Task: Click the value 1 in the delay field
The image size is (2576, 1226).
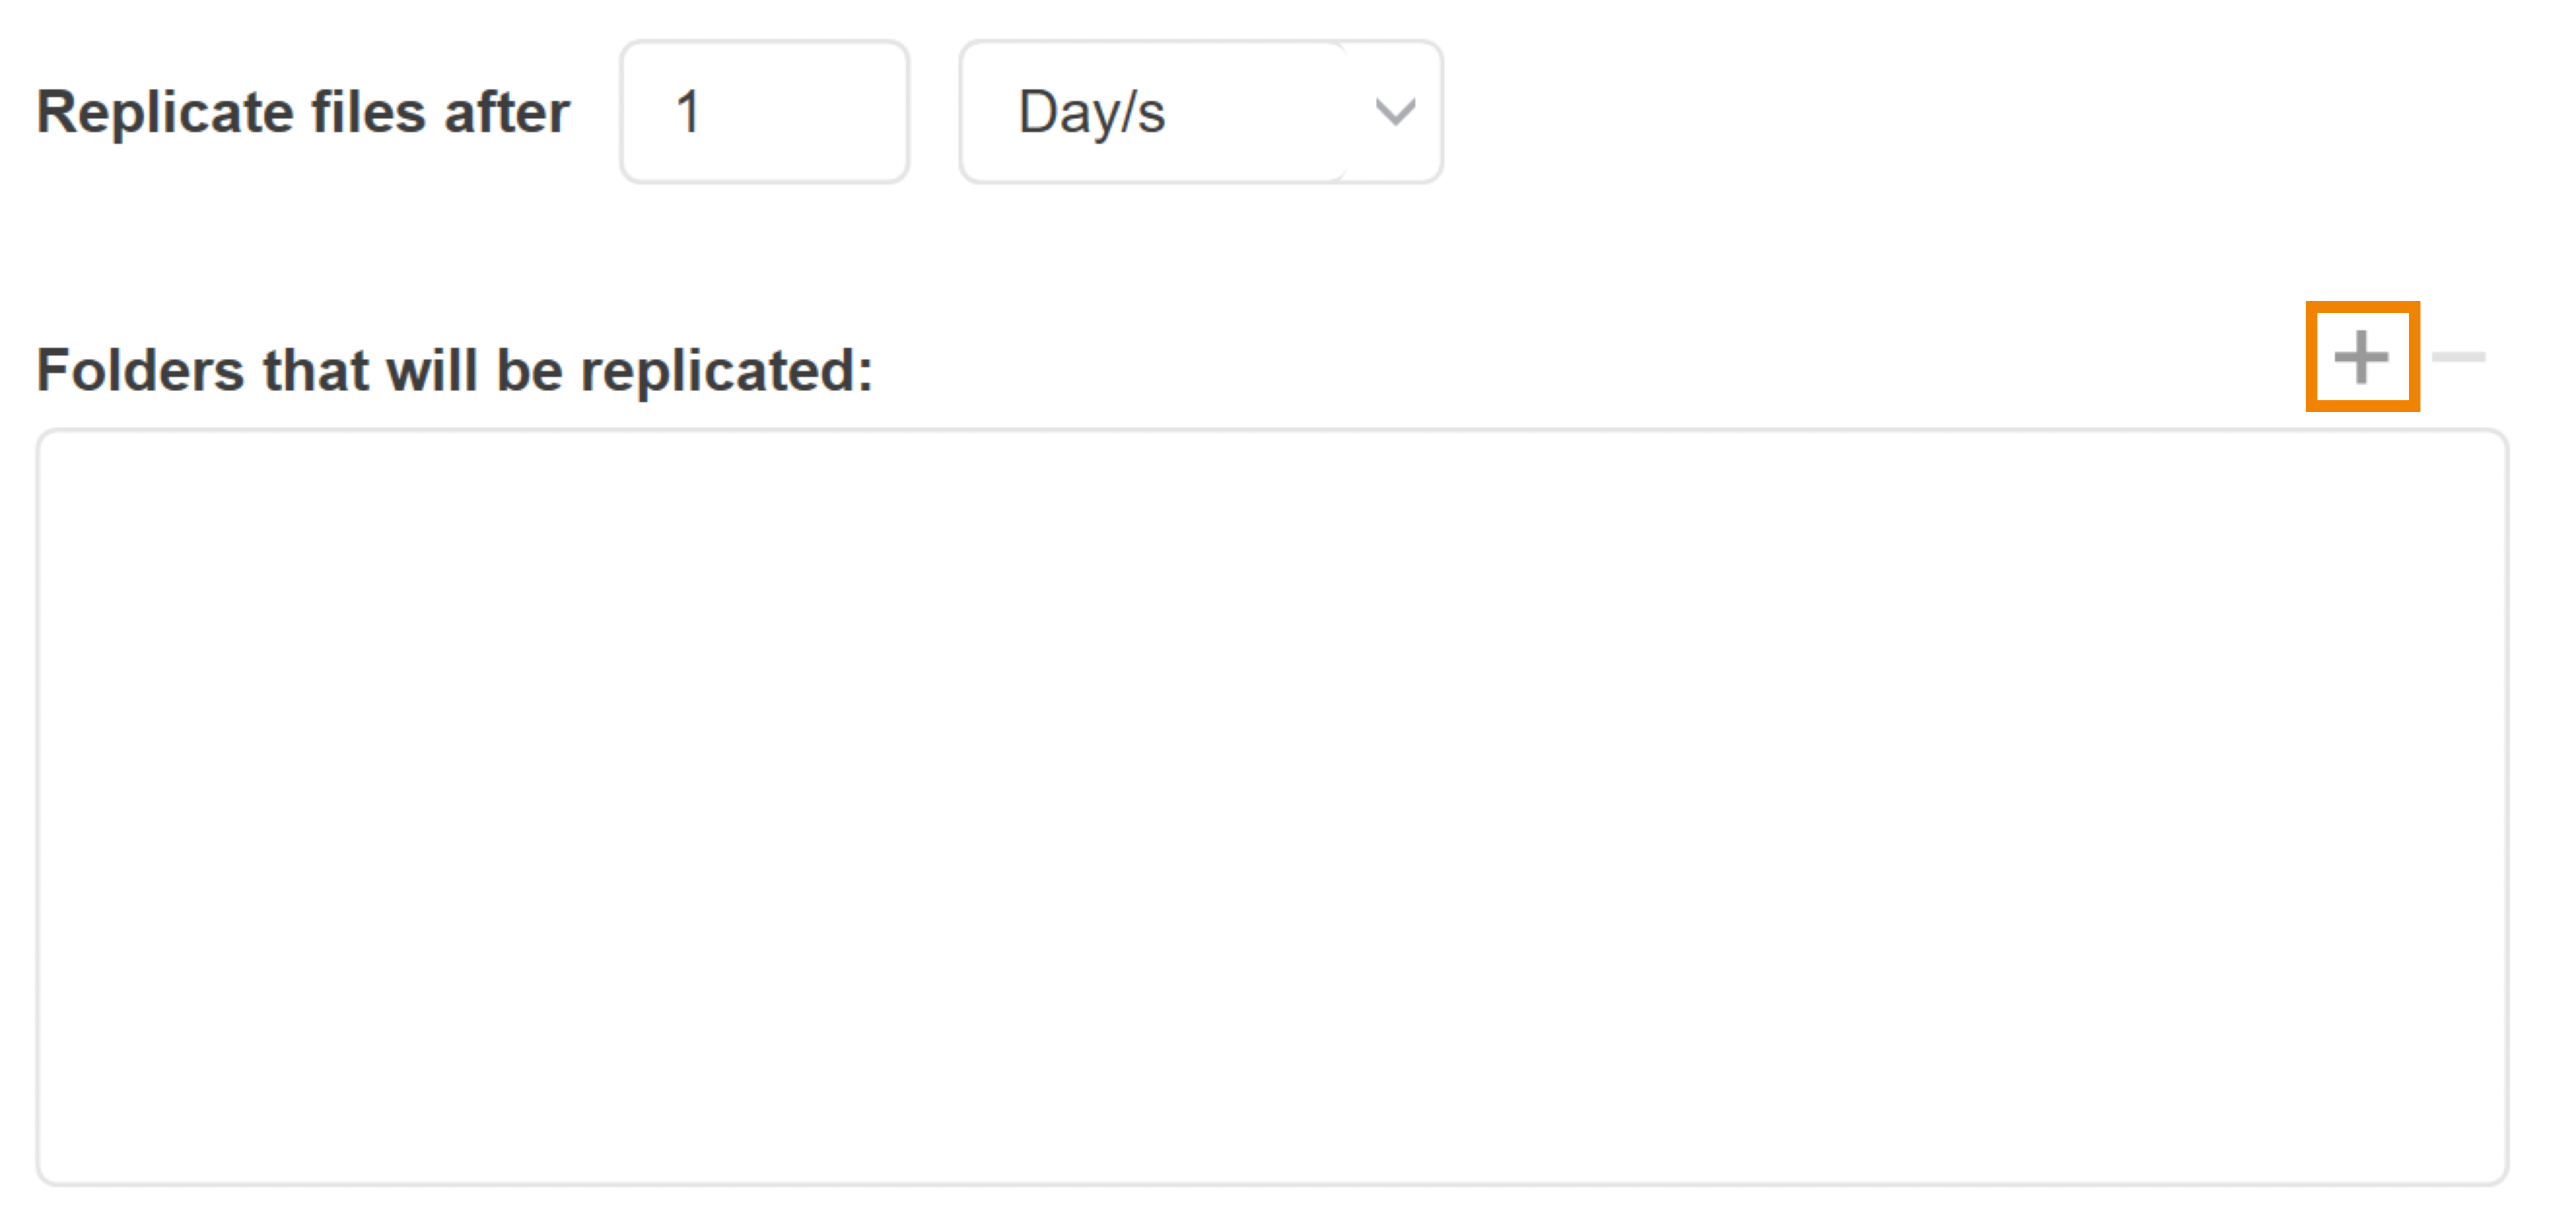Action: tap(688, 112)
